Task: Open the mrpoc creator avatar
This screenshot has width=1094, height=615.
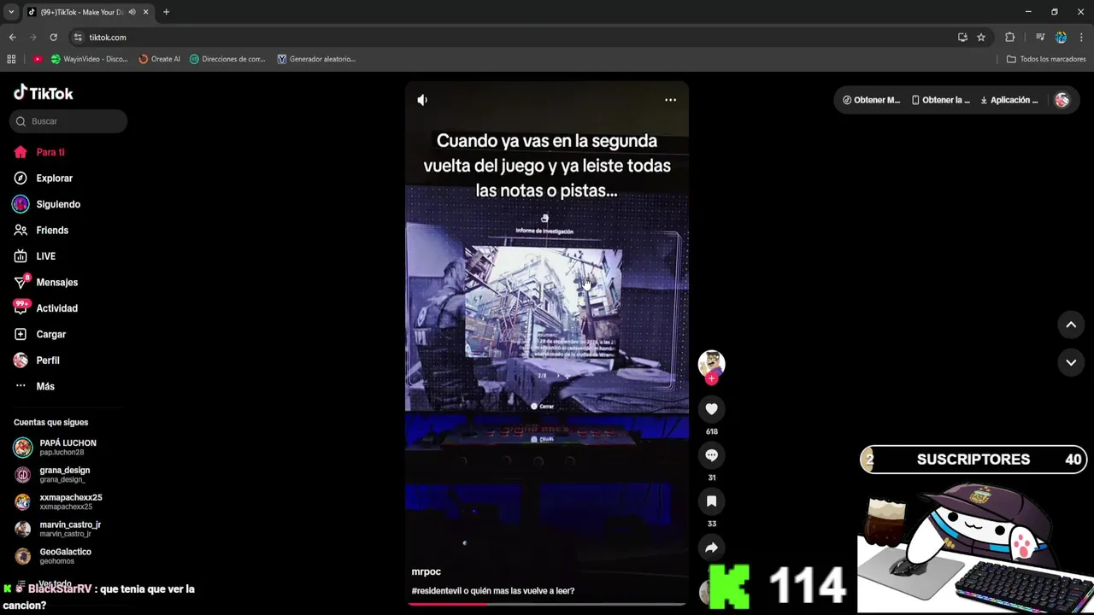Action: click(x=711, y=363)
